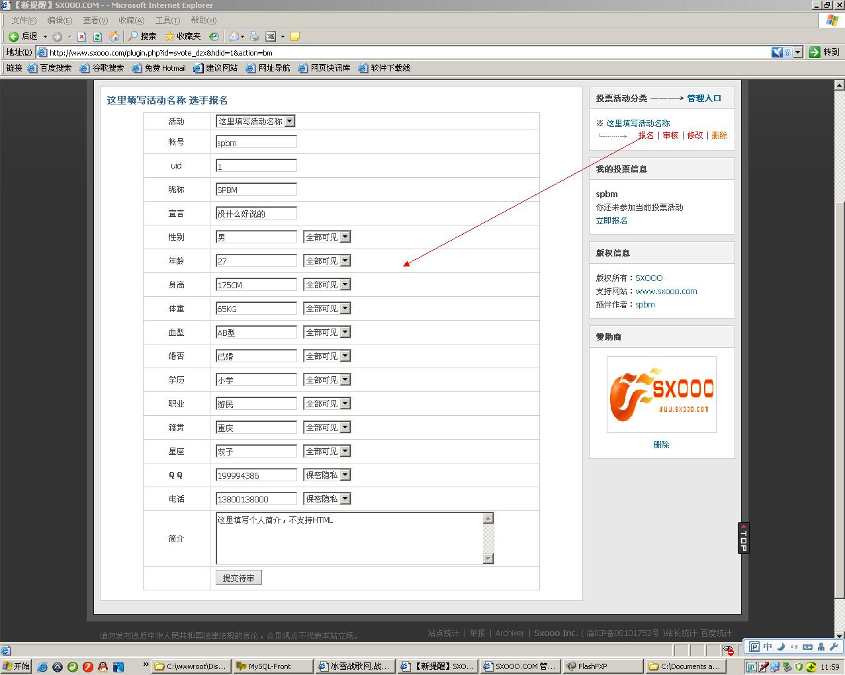Image resolution: width=845 pixels, height=675 pixels.
Task: Click the Print icon in toolbar
Action: pos(255,36)
